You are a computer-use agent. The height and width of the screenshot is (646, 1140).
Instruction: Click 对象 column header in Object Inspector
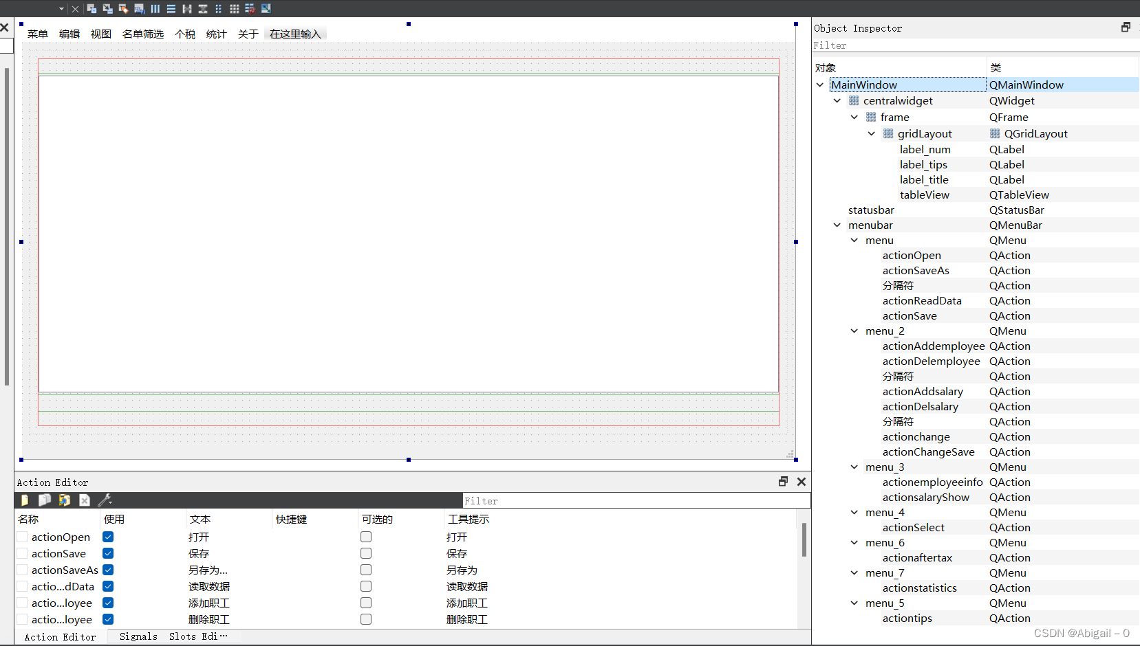point(899,68)
